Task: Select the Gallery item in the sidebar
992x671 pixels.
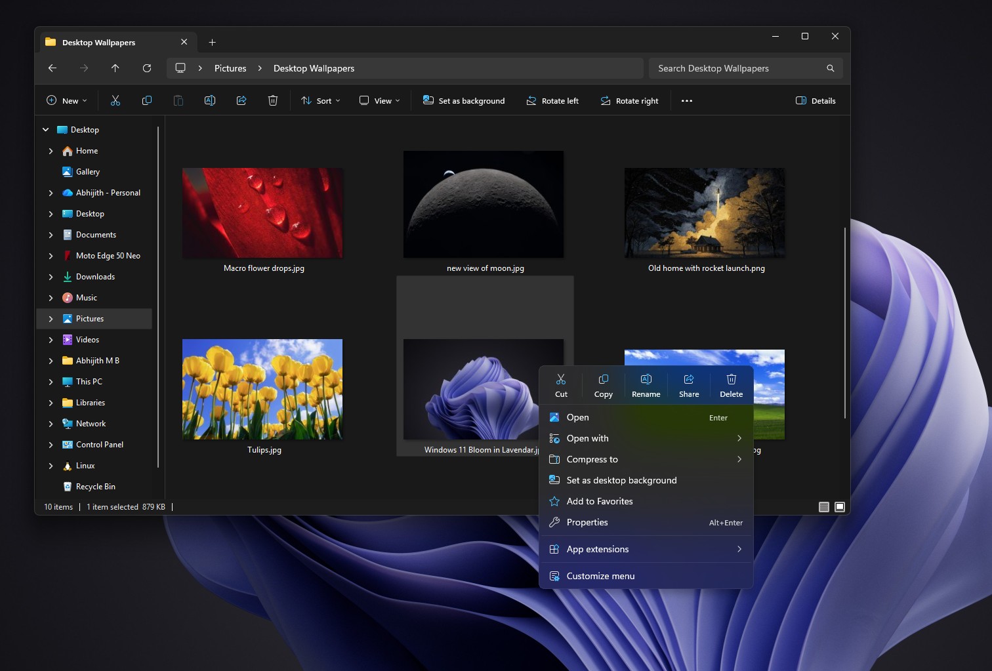Action: tap(95, 172)
